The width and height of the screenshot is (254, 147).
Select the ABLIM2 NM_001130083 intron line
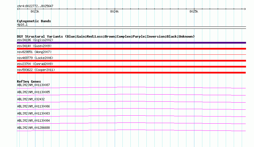[131, 116]
